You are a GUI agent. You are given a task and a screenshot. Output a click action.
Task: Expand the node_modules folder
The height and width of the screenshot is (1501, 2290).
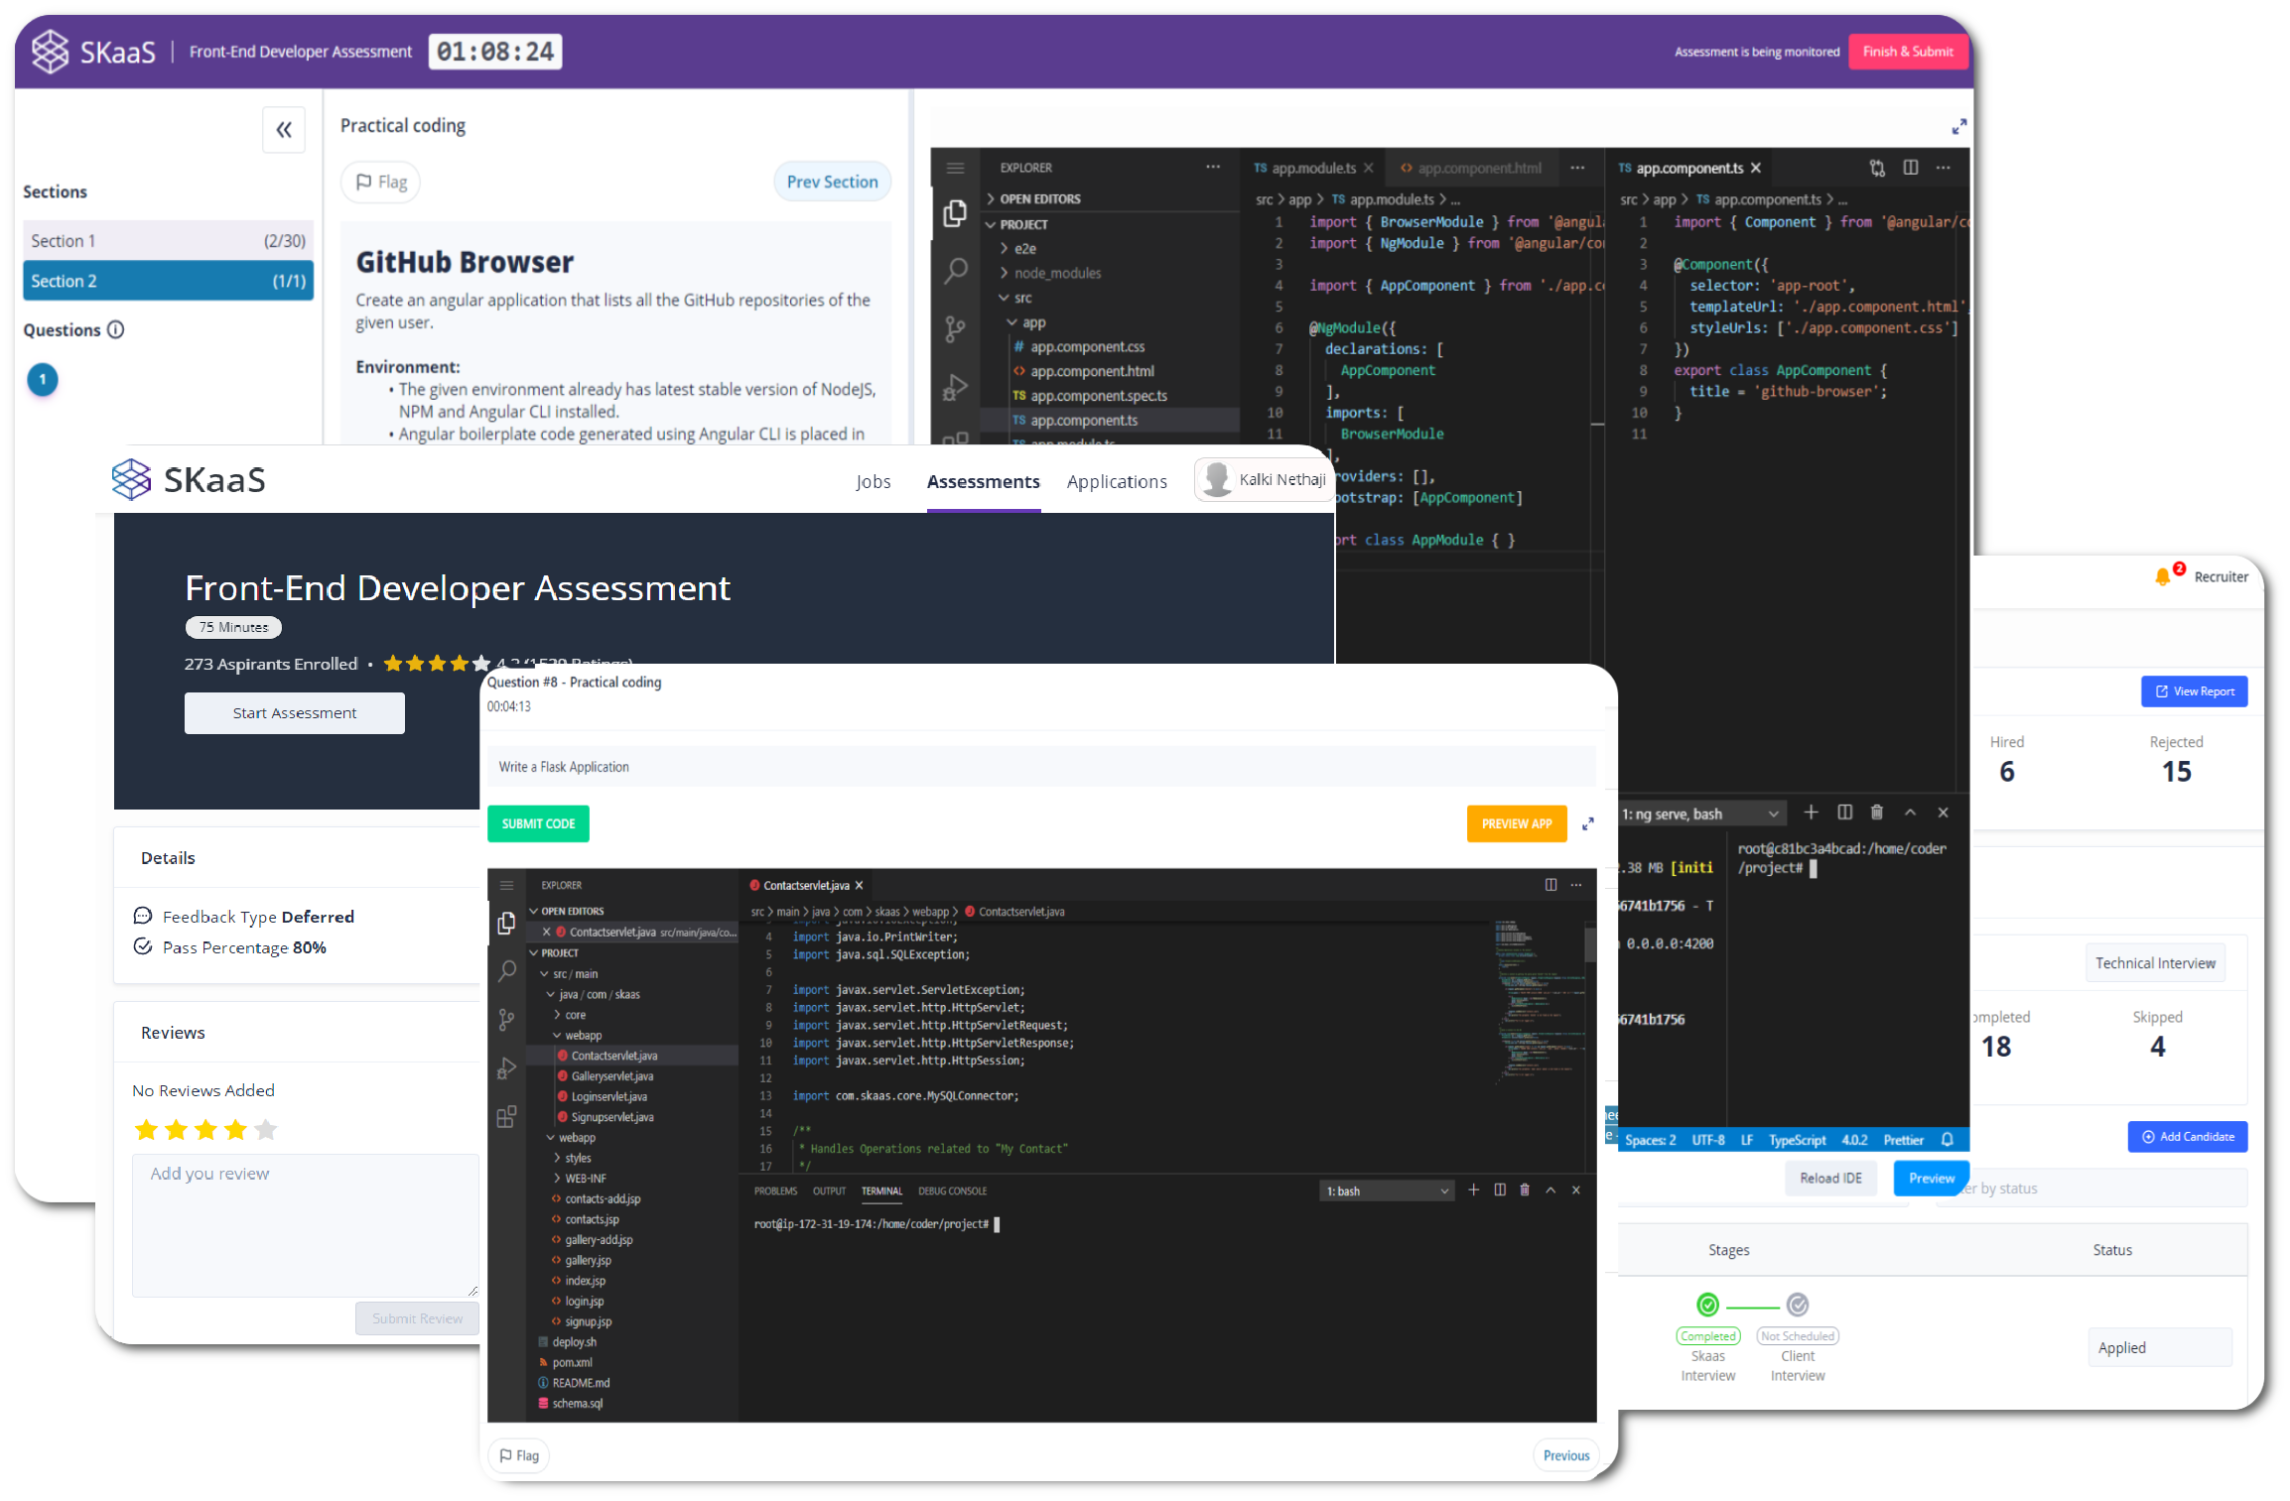pyautogui.click(x=1057, y=273)
